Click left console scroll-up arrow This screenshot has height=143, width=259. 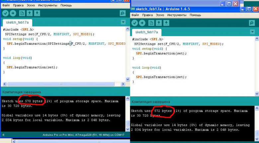tap(128, 99)
